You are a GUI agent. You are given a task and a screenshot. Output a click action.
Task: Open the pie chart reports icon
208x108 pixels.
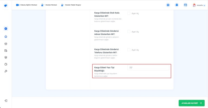point(6,64)
